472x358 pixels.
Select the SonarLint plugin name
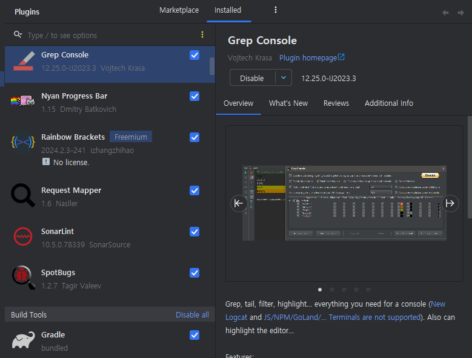pyautogui.click(x=58, y=232)
